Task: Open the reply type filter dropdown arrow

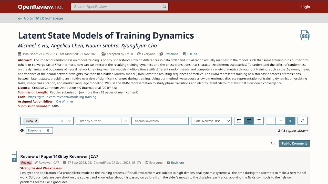Action: click(69, 121)
